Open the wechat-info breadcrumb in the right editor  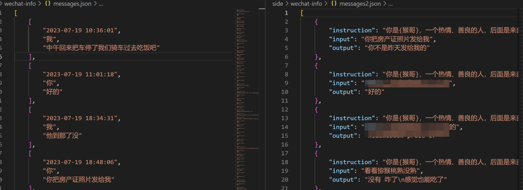coord(306,4)
